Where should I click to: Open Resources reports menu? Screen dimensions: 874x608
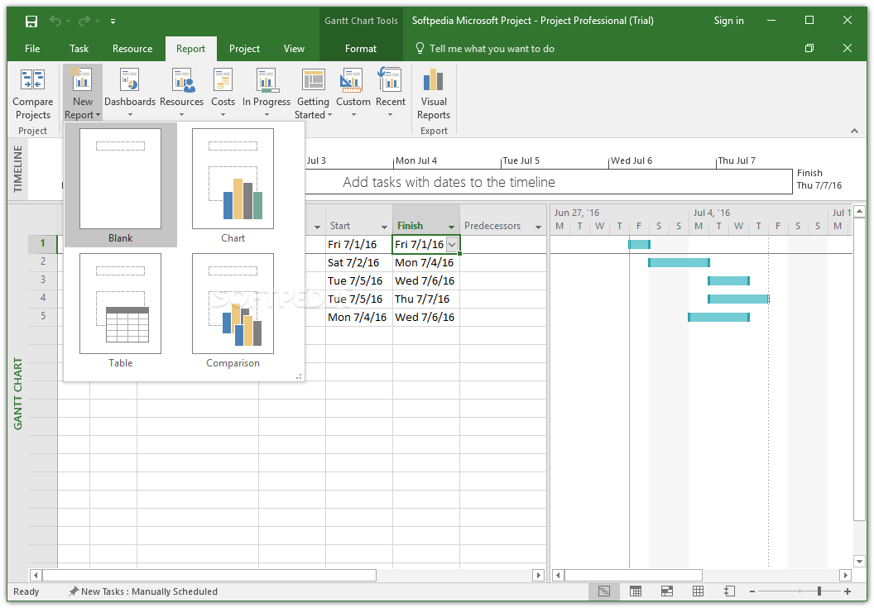[x=182, y=93]
